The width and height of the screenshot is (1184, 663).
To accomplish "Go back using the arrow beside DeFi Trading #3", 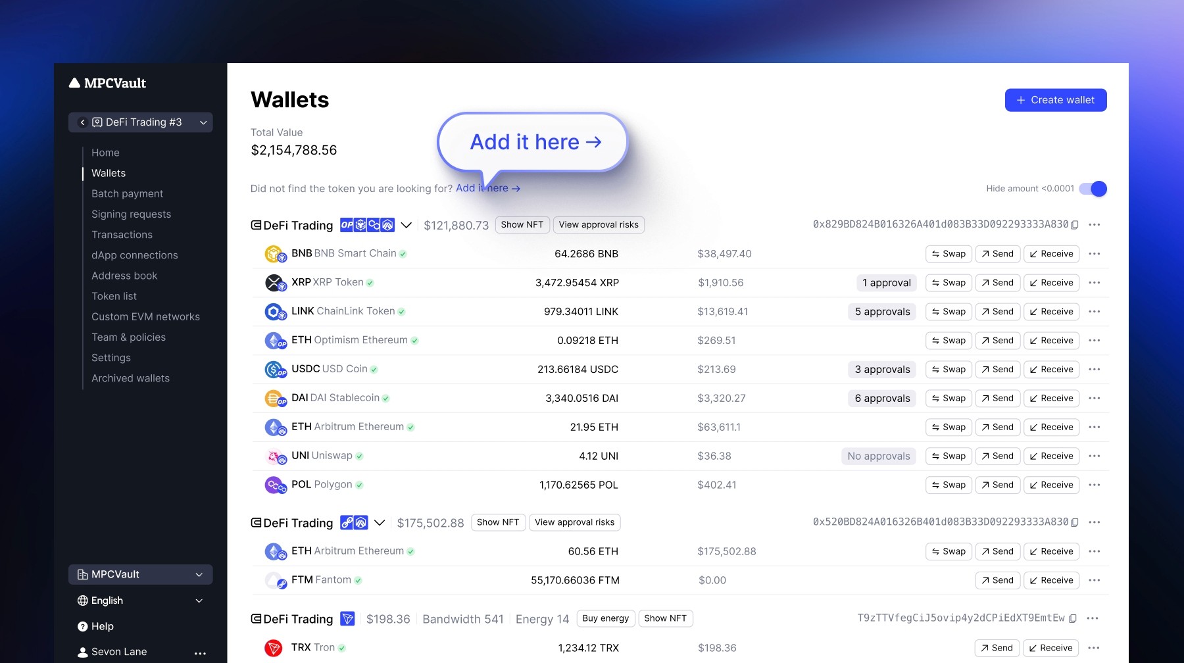I will coord(82,122).
